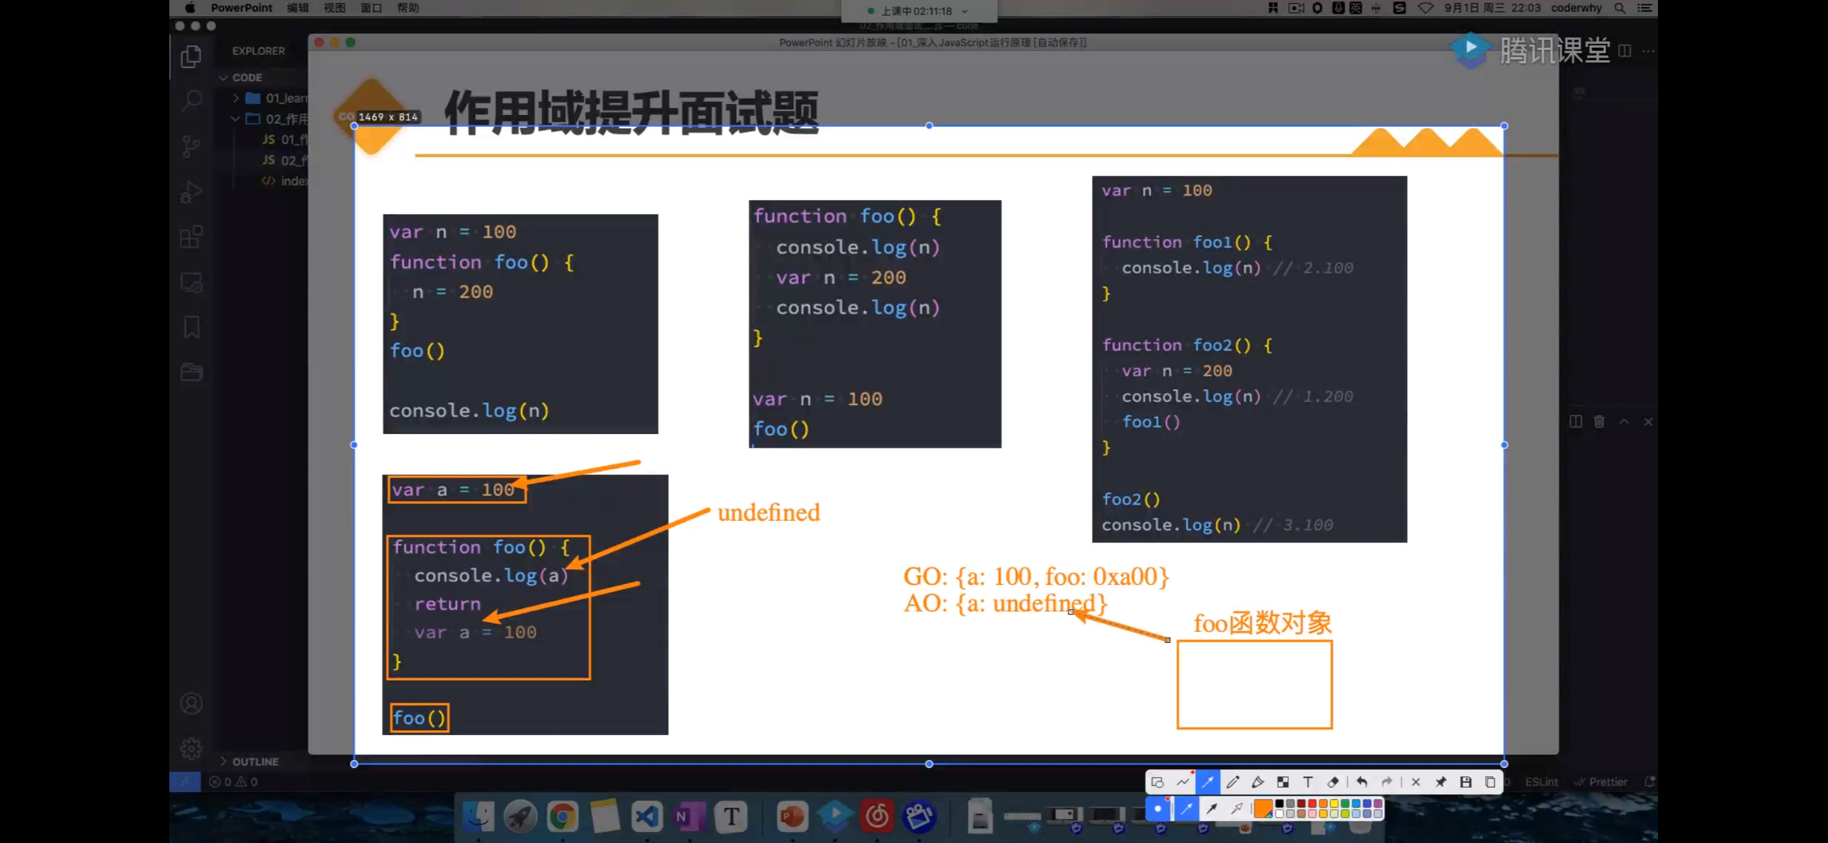Open the 视图 menu in the menu bar

pos(333,8)
